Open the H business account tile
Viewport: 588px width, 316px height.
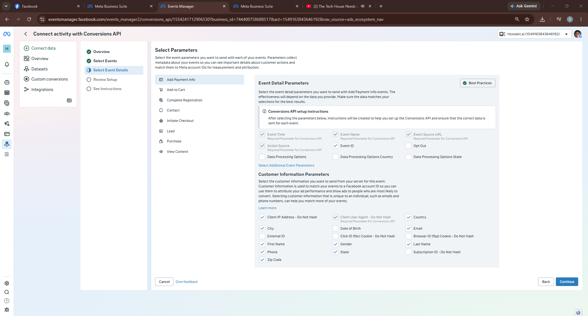point(7,49)
